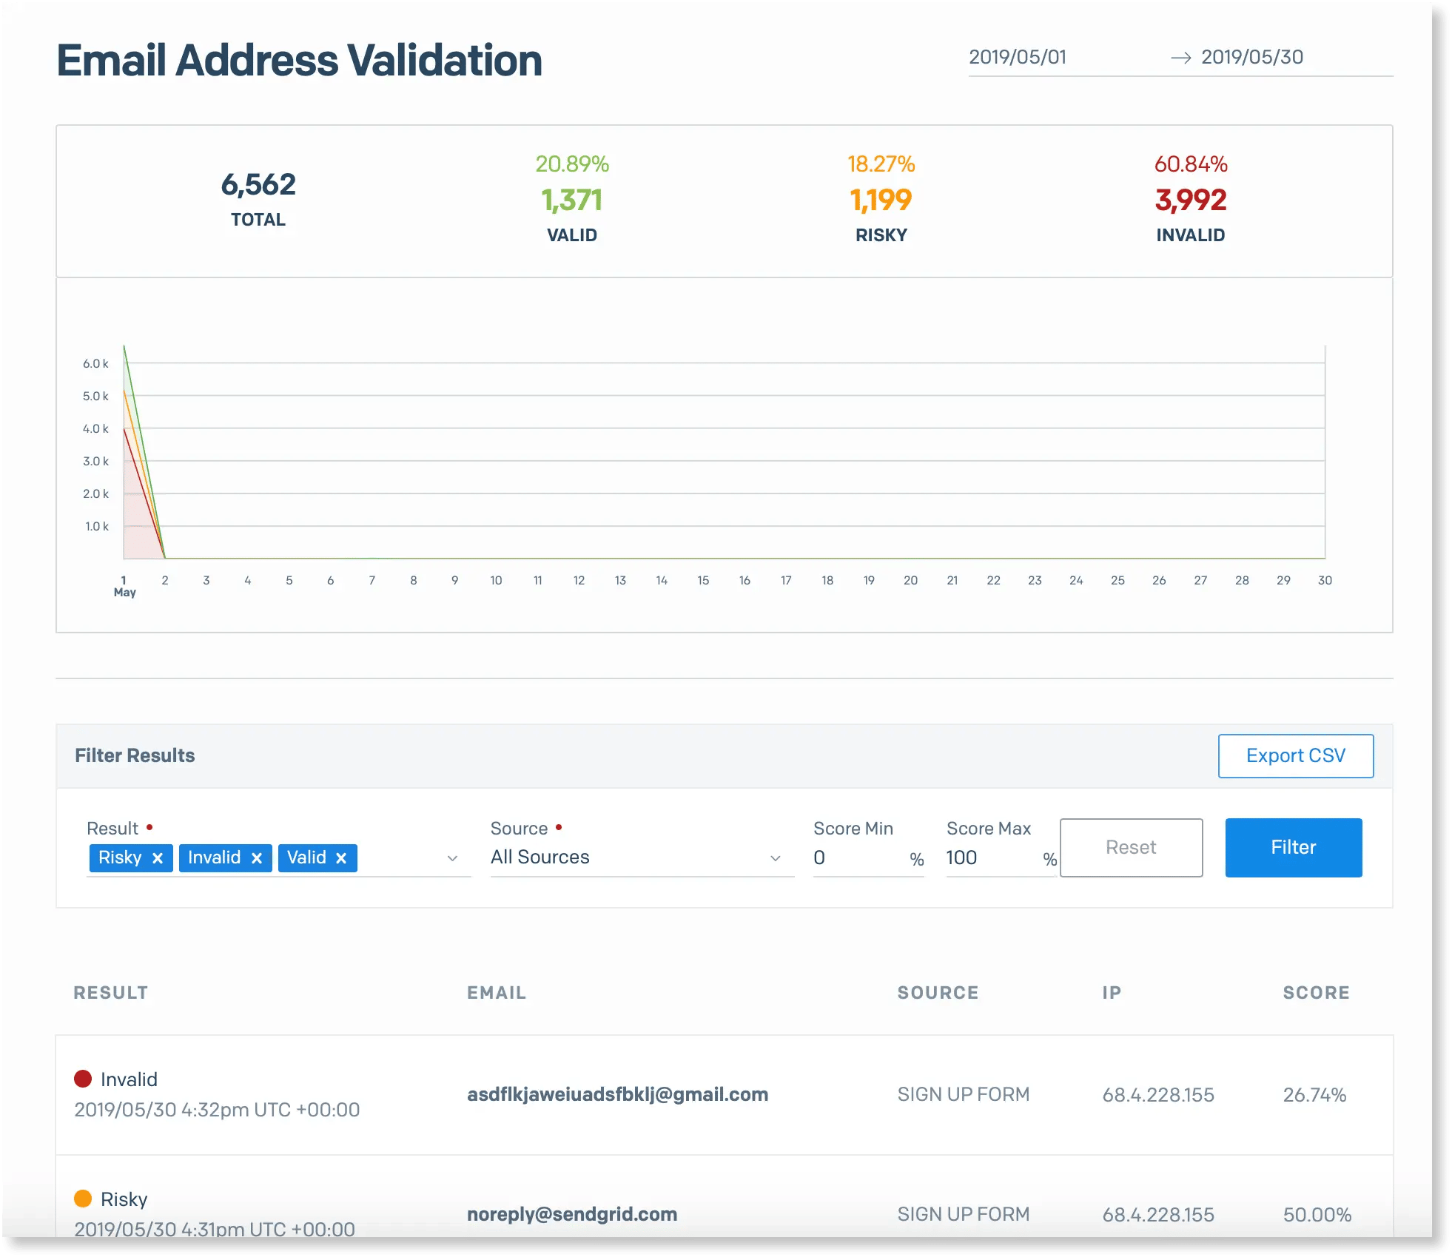Expand the Source selector chevron
The height and width of the screenshot is (1257, 1452).
point(775,858)
